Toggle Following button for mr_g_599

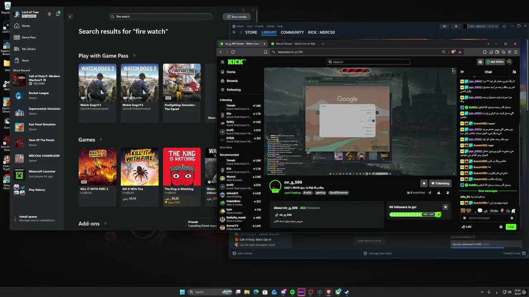[x=440, y=183]
